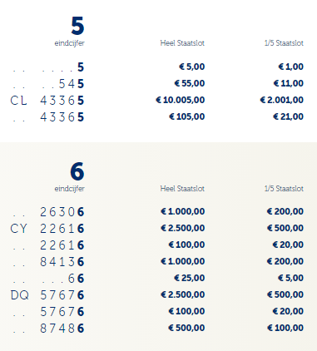Click the 1/5 Staatslot header under 6
Screen dimensions: 317x351
(284, 189)
